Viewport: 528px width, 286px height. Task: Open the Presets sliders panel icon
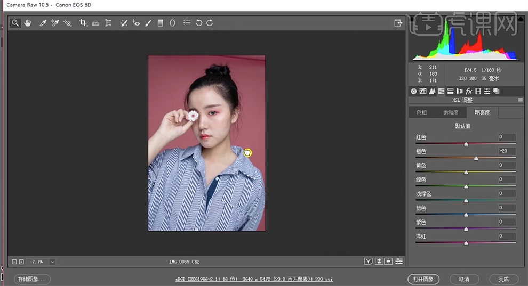pos(487,91)
